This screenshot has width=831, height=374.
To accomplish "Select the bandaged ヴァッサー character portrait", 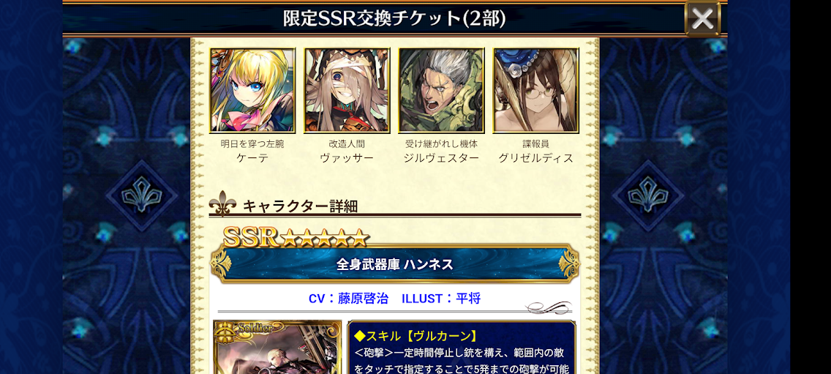I will [x=347, y=90].
